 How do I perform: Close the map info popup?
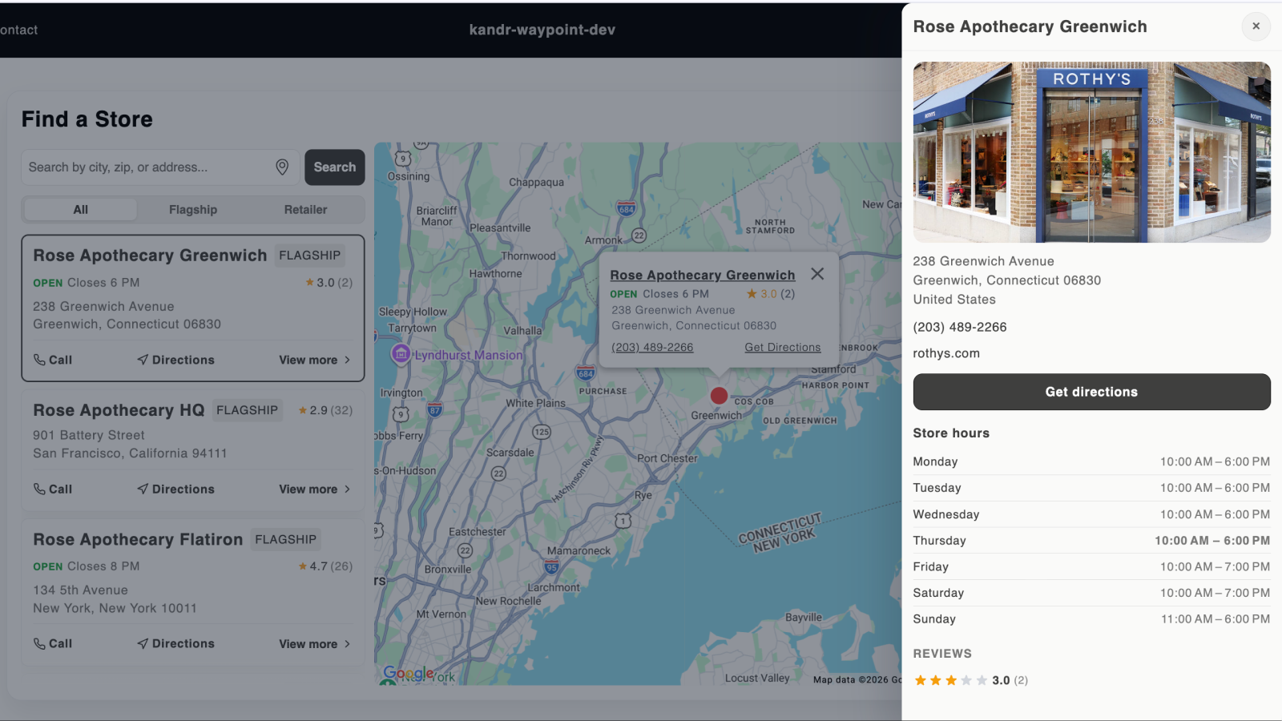817,274
